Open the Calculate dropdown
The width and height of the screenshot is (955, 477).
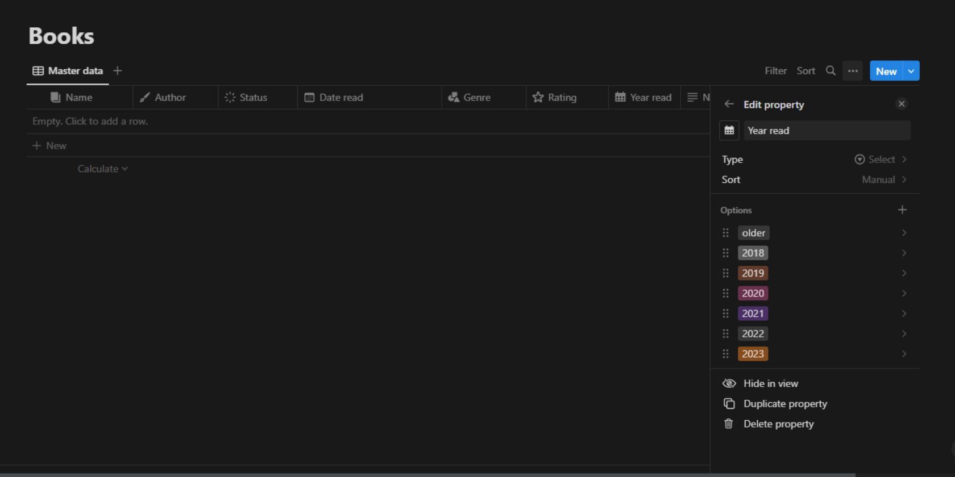pyautogui.click(x=103, y=169)
